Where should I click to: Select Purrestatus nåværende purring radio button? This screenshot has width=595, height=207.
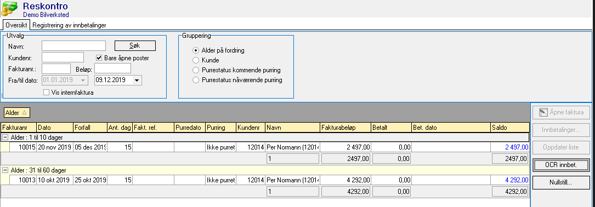(x=195, y=80)
